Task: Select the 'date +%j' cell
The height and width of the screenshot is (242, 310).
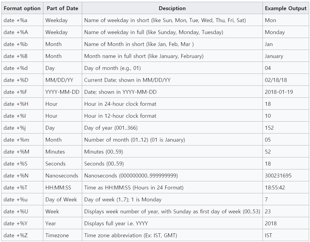Action: tap(22, 128)
